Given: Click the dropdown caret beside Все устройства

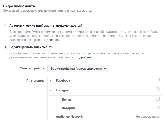Looking at the screenshot, I should (x=105, y=69).
